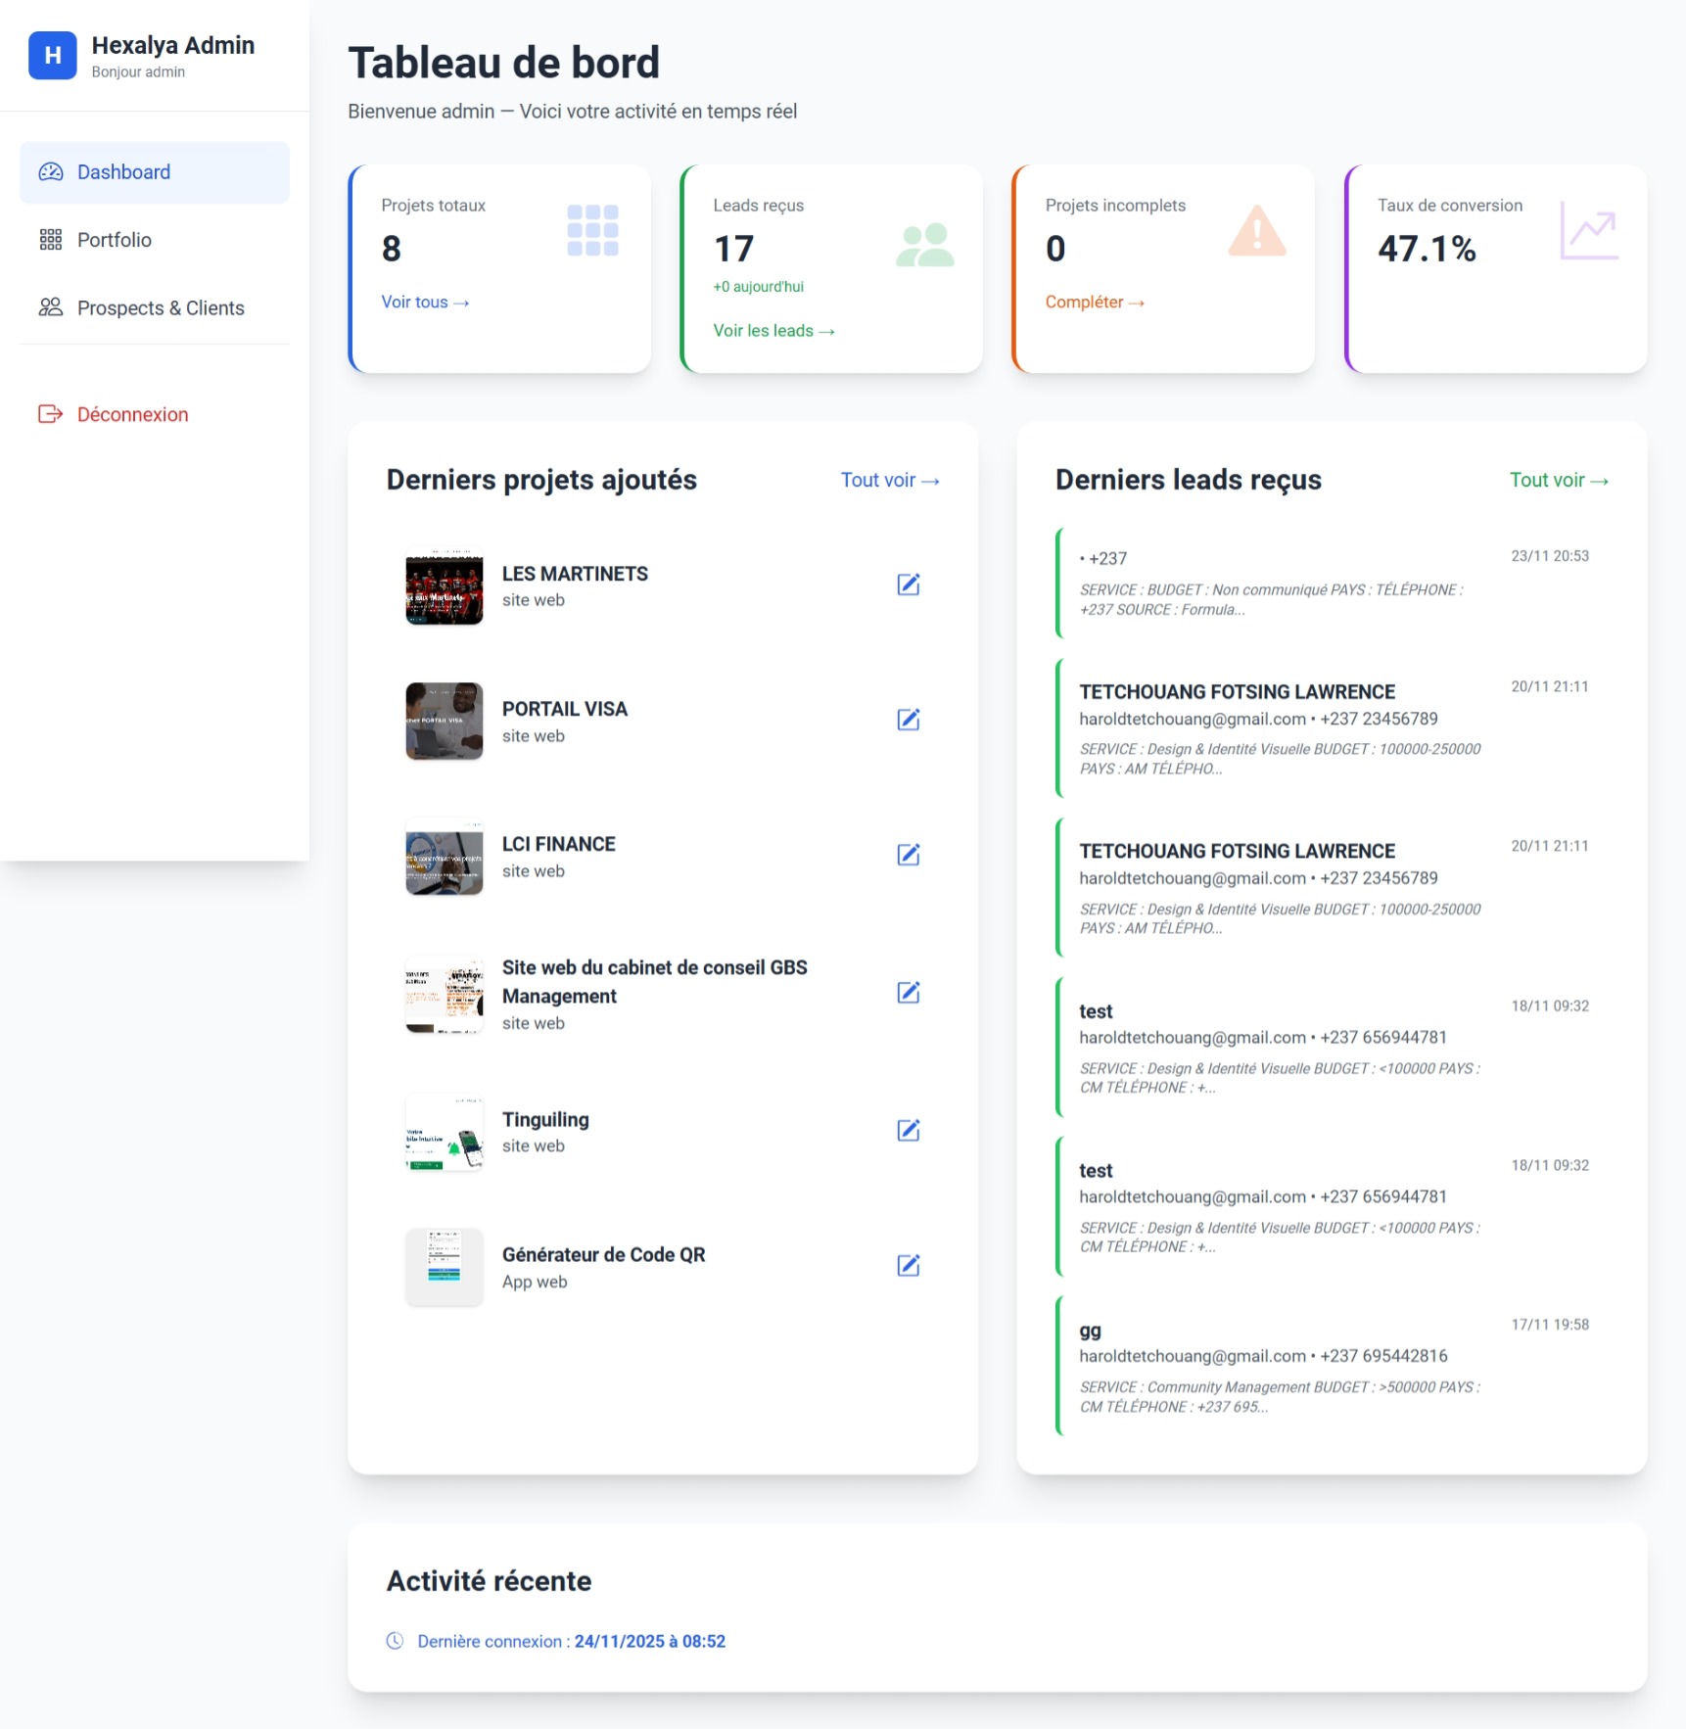Click Tout voir for latest leads
Viewport: 1686px width, 1729px height.
(1558, 481)
